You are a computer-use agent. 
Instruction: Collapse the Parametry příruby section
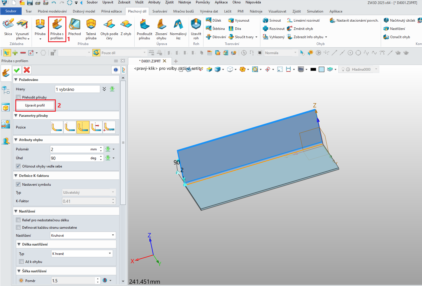(x=16, y=115)
